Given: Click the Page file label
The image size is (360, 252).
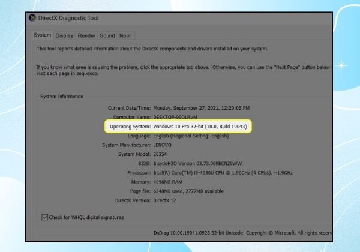Looking at the screenshot, I should [140, 191].
